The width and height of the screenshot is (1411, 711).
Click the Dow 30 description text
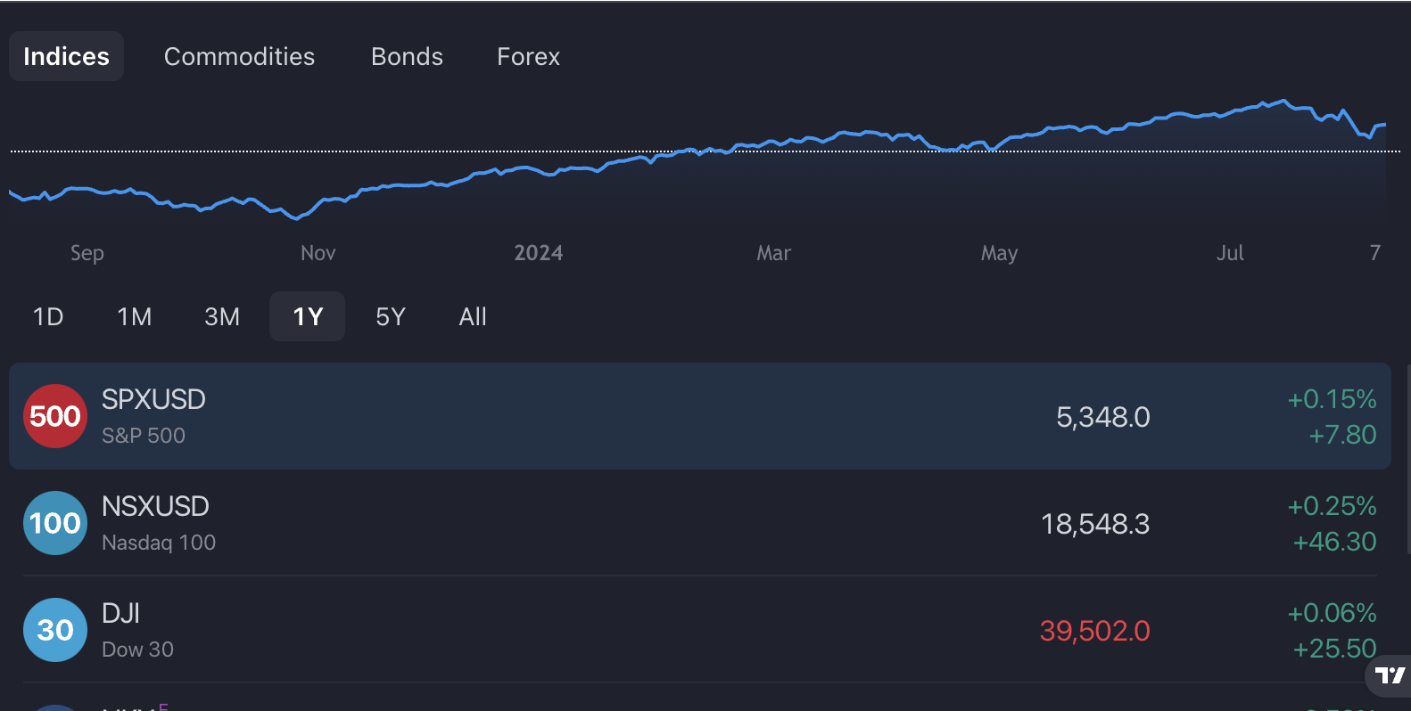coord(137,650)
